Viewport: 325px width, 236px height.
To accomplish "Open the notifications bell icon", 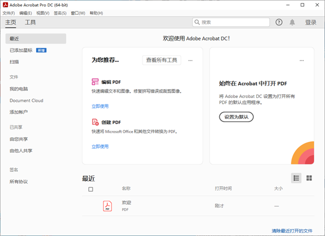I will click(292, 22).
